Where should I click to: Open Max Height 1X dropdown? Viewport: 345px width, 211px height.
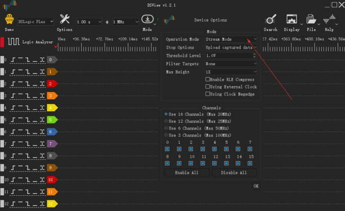pyautogui.click(x=231, y=72)
